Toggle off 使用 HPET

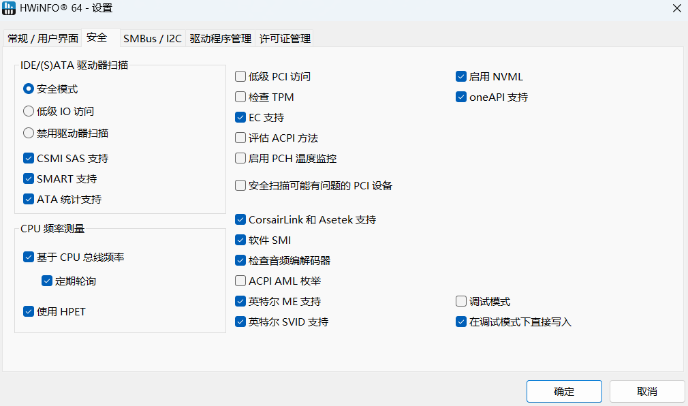pos(28,311)
